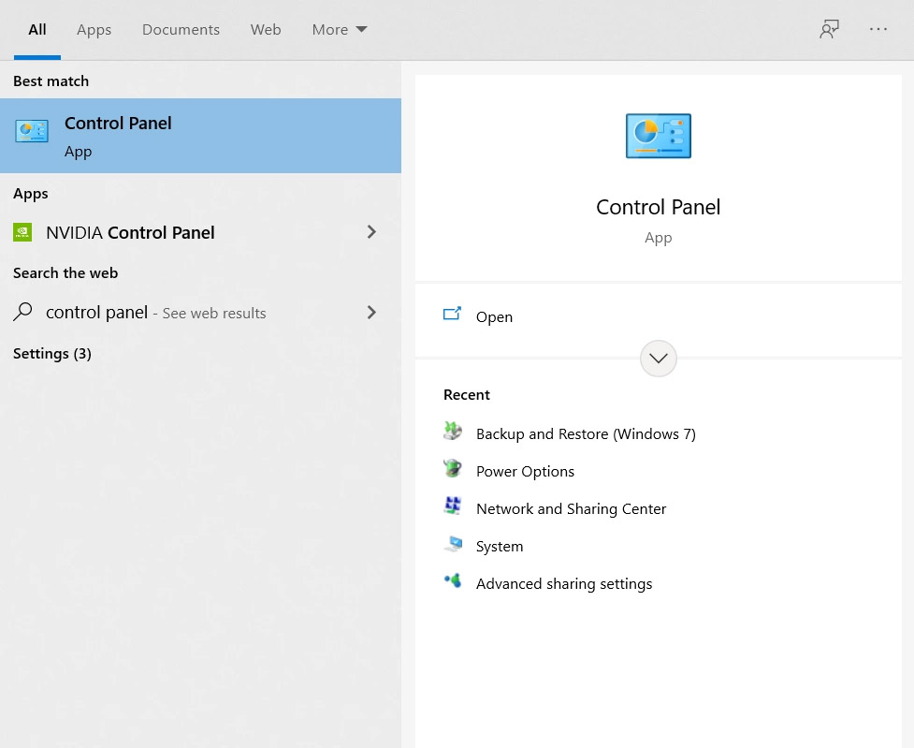Click the magnifier icon for web search

22,312
